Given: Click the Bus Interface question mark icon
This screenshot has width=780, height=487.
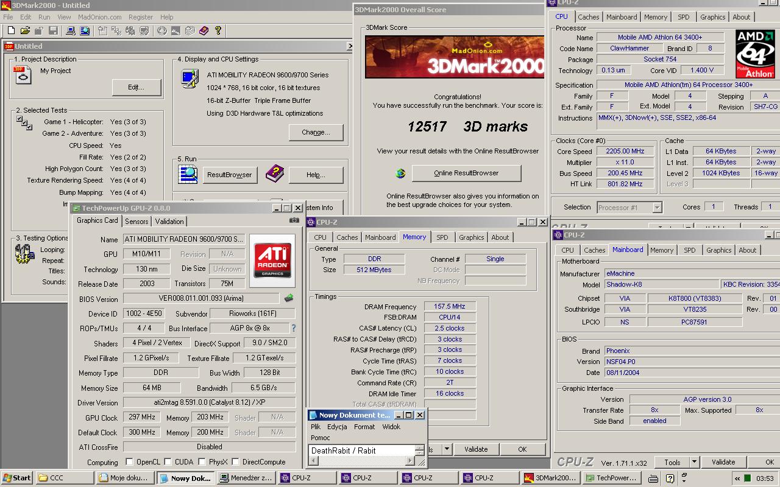Looking at the screenshot, I should 294,328.
